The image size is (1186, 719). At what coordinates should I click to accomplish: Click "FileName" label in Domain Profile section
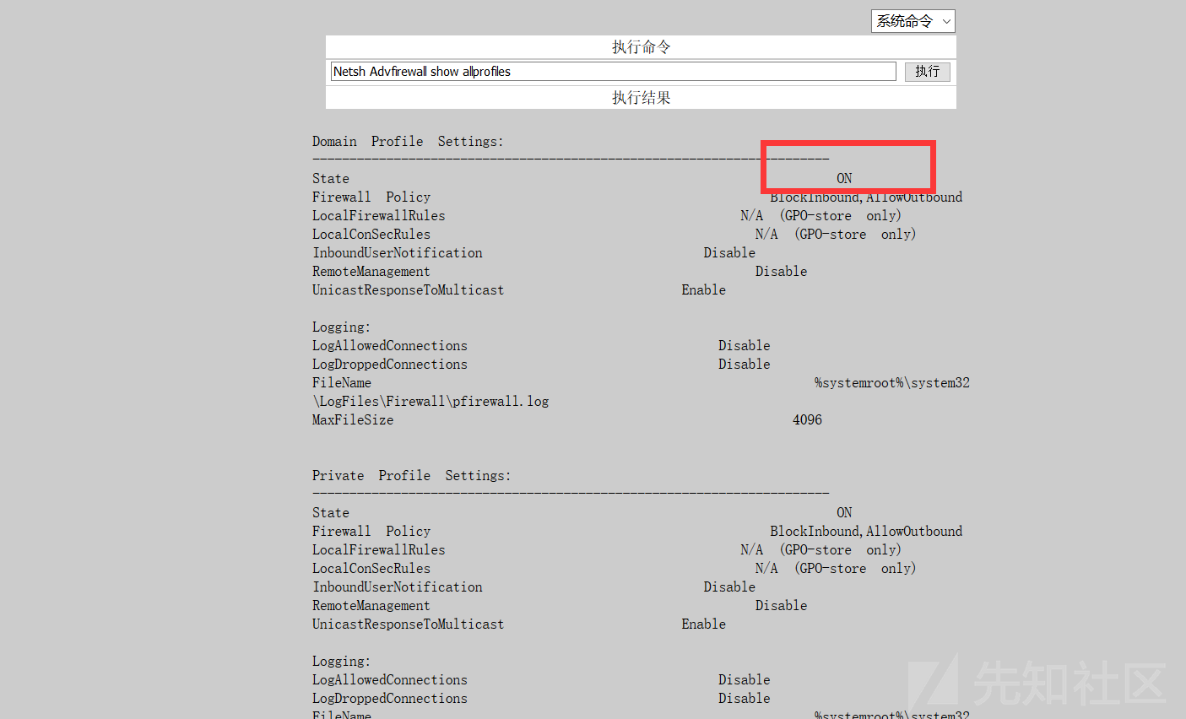341,383
